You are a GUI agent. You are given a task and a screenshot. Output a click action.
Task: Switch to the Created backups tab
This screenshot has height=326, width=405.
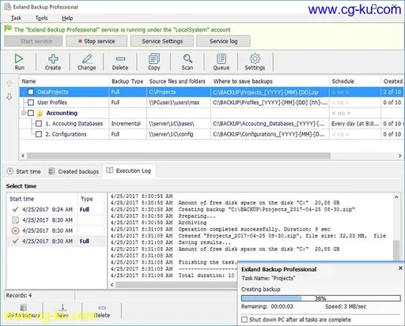click(74, 171)
